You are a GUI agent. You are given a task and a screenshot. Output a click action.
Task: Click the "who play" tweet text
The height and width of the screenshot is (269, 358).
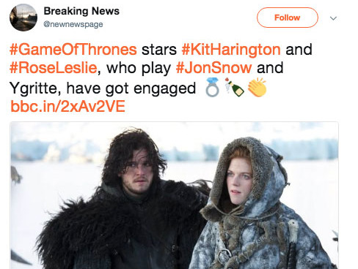139,68
